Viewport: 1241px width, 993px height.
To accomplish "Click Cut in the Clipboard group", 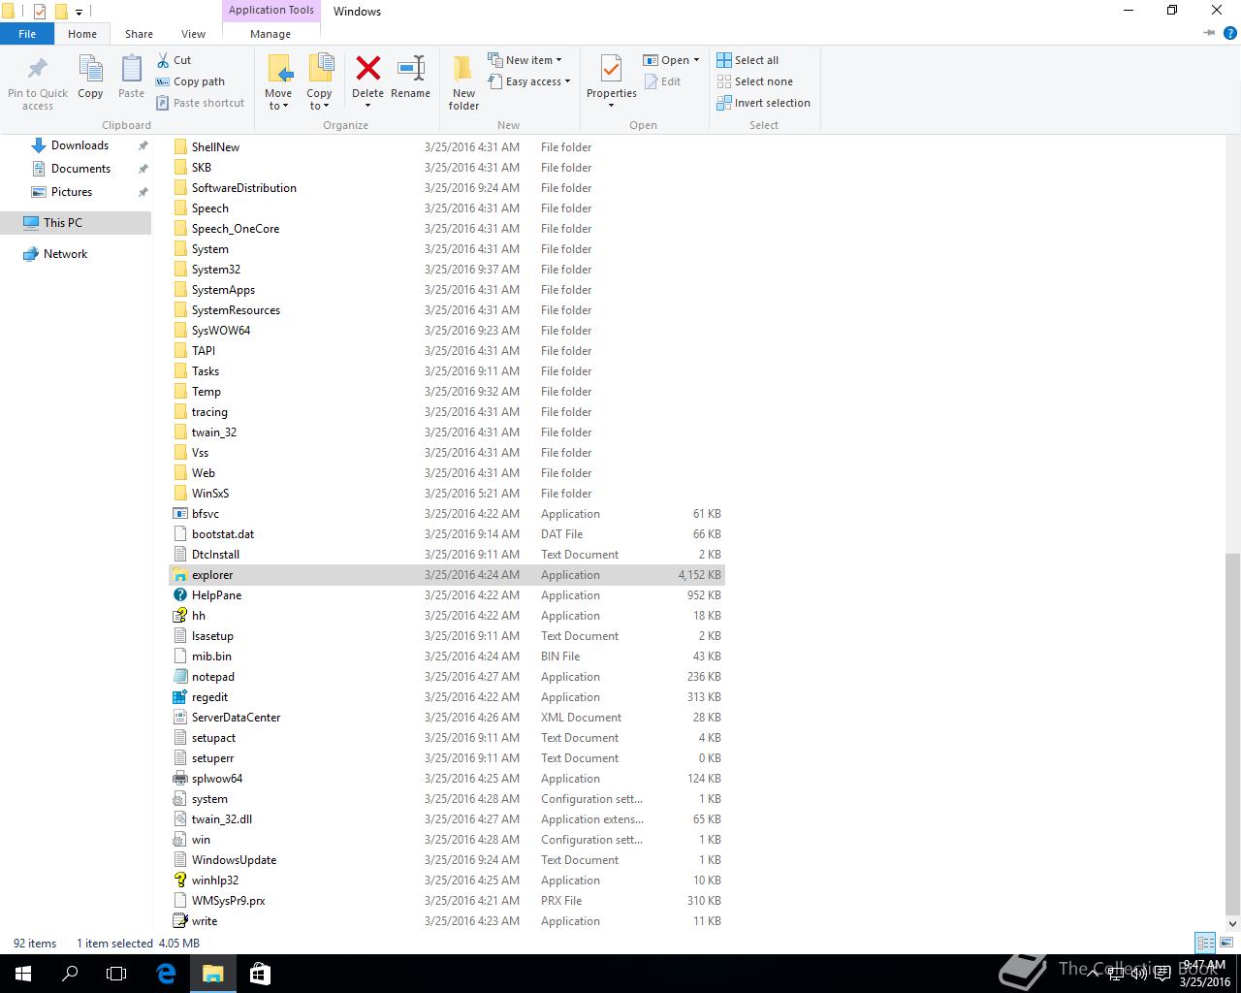I will [175, 60].
